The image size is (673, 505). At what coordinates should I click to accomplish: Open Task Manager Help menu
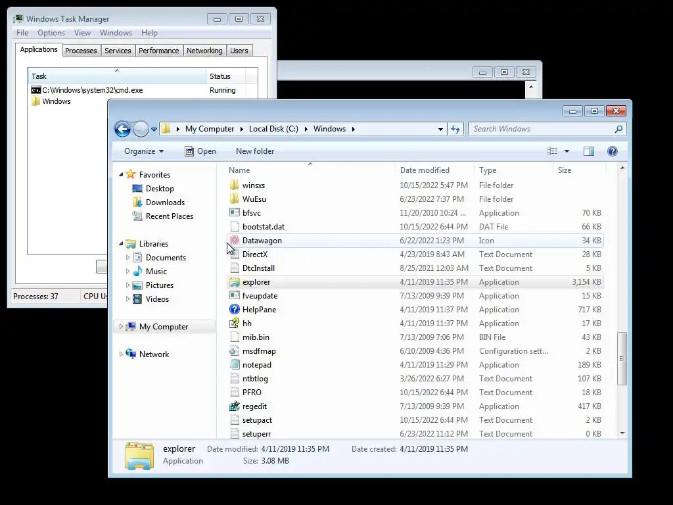click(x=149, y=33)
